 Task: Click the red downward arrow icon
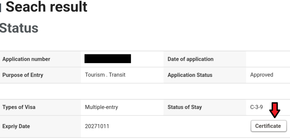[x=275, y=110]
